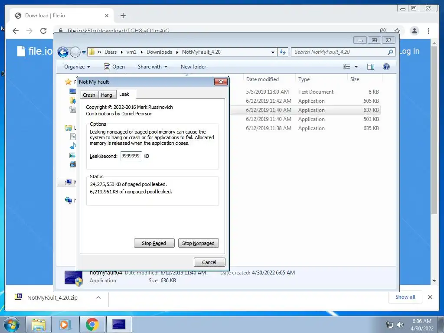
Task: Click the Stop Paged button
Action: click(154, 243)
